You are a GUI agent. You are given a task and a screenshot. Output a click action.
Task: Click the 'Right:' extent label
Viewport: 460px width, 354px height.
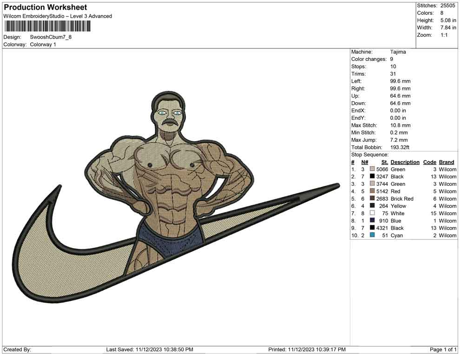(x=358, y=89)
